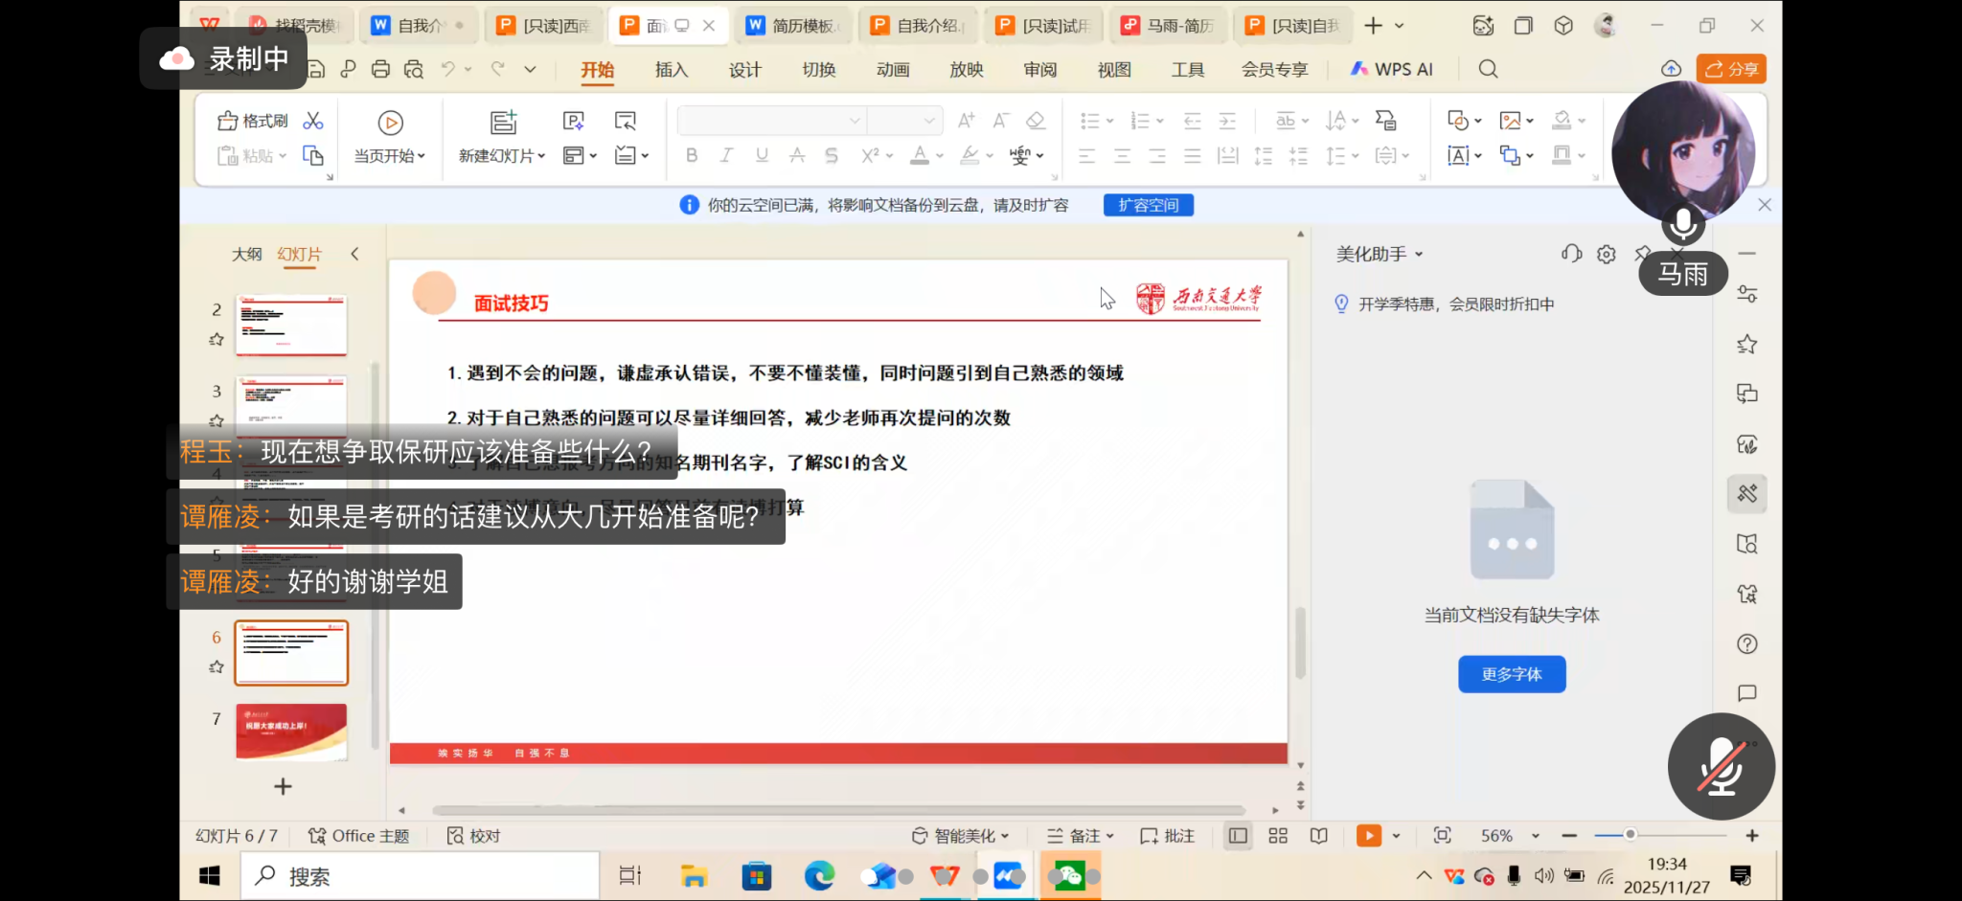Image resolution: width=1962 pixels, height=901 pixels.
Task: Switch to slide sorter grid view
Action: point(1278,836)
